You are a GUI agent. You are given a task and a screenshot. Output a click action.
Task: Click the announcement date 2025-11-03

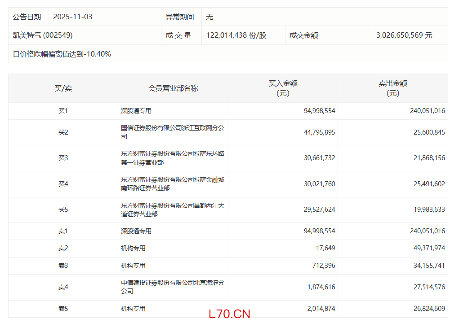pos(72,17)
